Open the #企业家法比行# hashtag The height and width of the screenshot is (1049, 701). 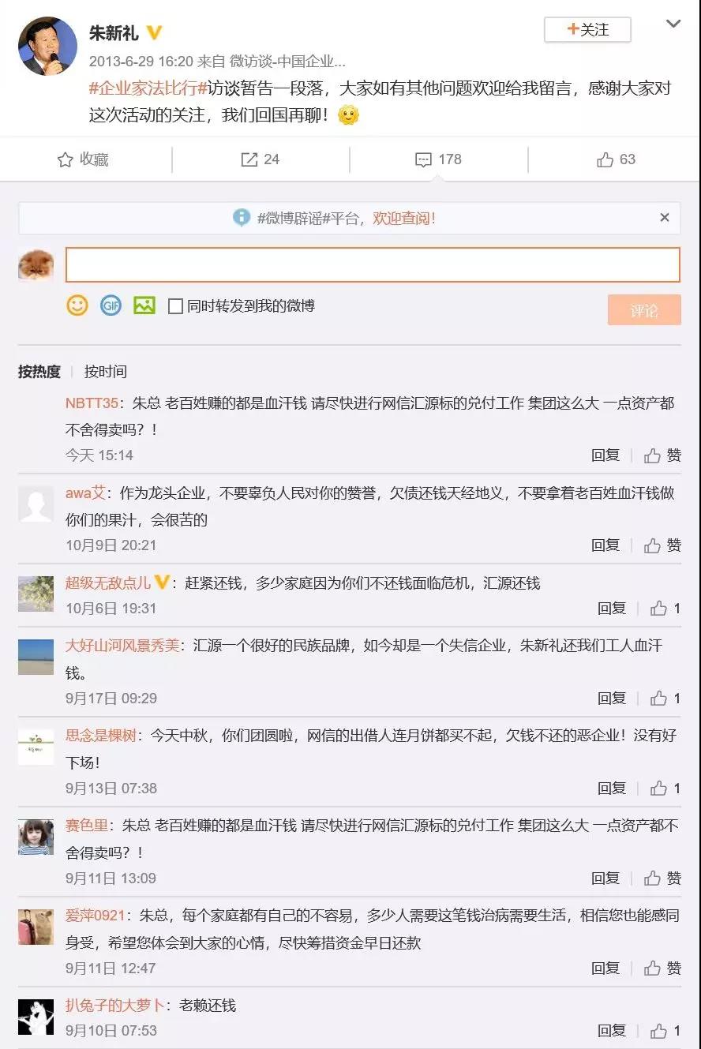148,88
